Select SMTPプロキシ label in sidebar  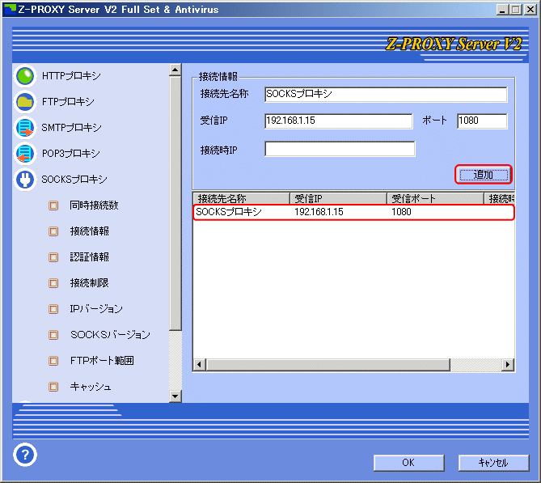(x=71, y=127)
